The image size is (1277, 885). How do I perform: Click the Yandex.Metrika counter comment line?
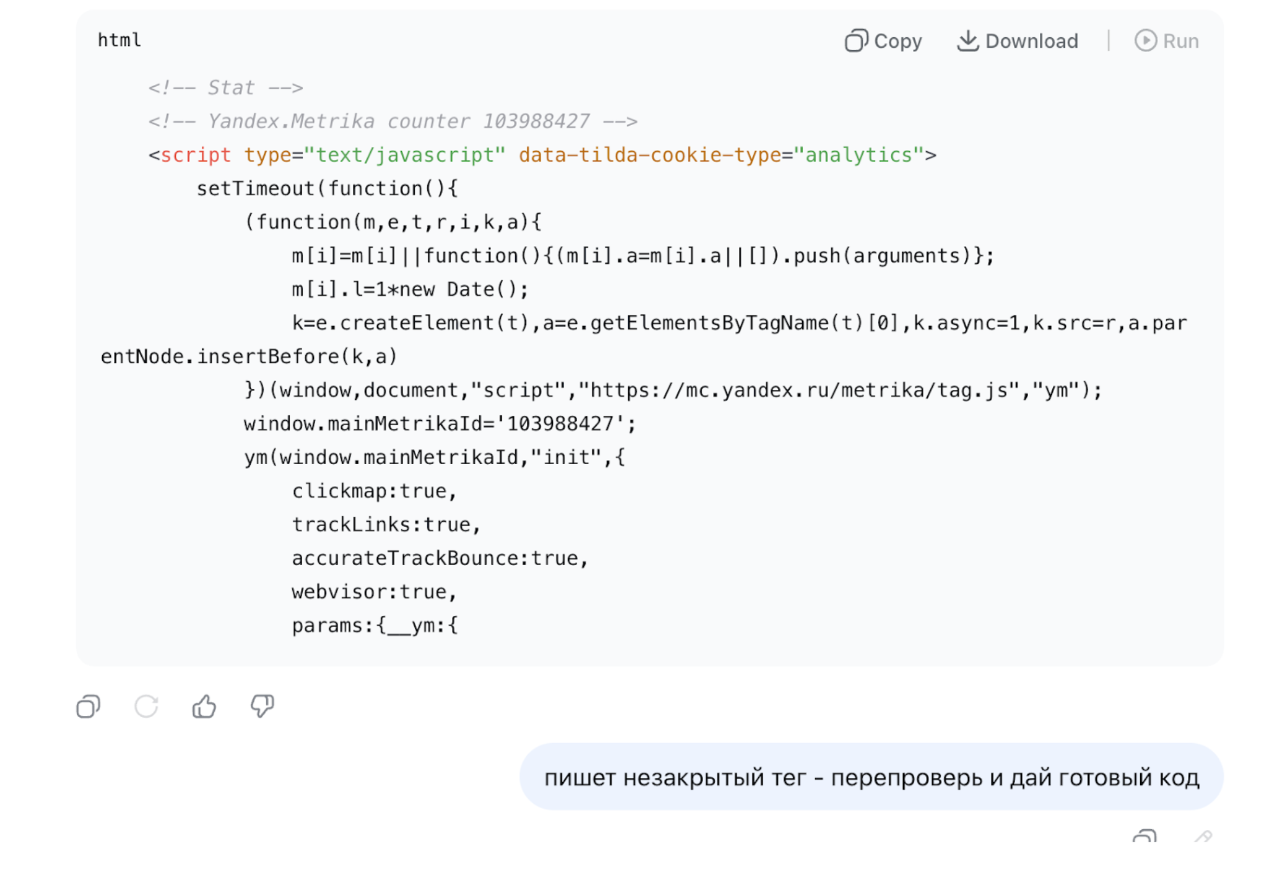[393, 121]
